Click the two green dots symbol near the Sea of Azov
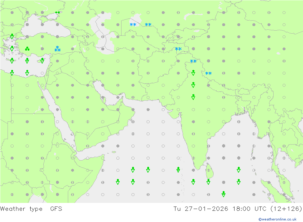This screenshot has width=303, height=222. click(57, 12)
